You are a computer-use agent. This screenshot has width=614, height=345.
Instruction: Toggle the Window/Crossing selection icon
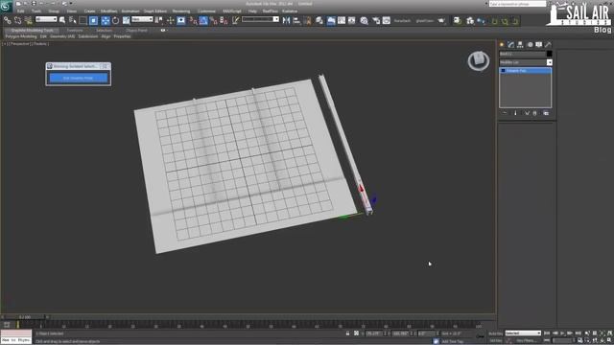coord(93,20)
